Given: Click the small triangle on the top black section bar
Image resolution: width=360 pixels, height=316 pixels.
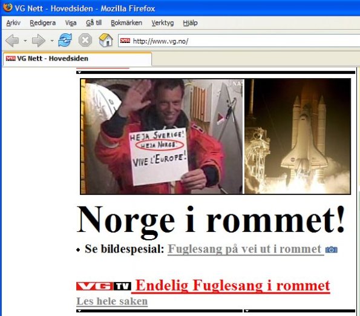Looking at the screenshot, I should (x=79, y=72).
